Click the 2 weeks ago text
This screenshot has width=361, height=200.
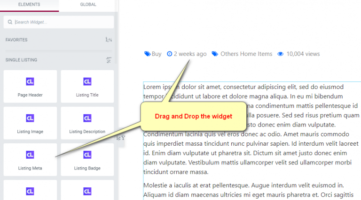click(190, 54)
